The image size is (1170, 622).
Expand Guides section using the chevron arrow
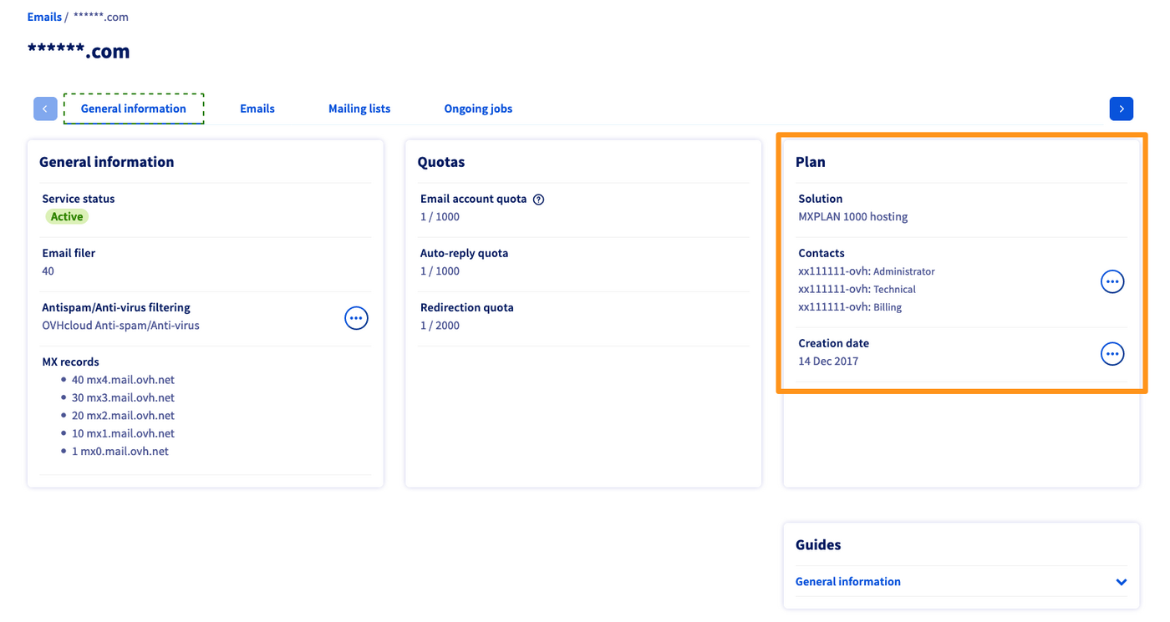[1121, 582]
